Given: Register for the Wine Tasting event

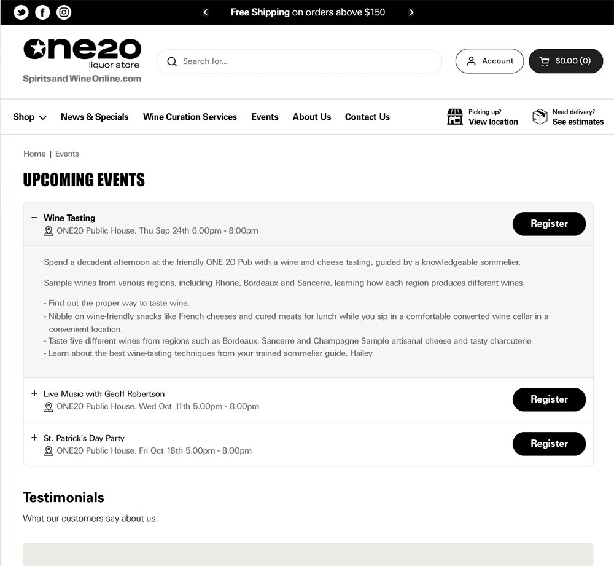Looking at the screenshot, I should tap(549, 224).
